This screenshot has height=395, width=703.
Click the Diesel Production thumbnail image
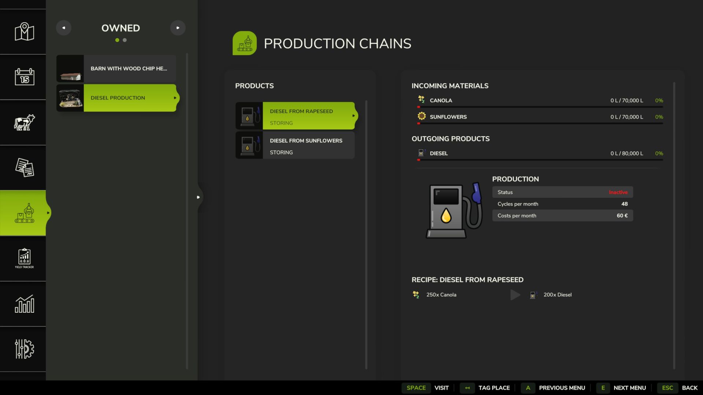tap(70, 98)
